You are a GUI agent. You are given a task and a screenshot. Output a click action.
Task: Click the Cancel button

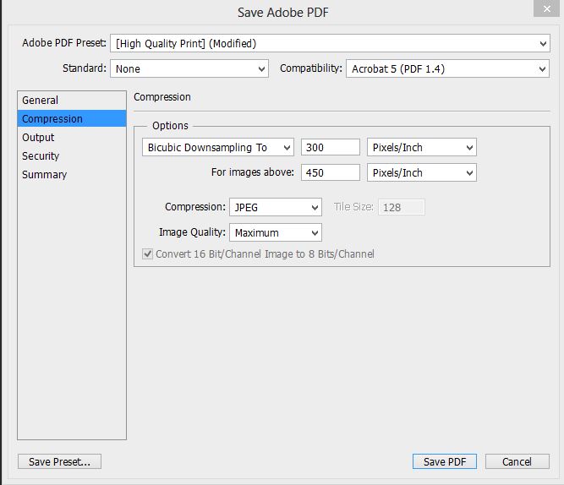[x=517, y=461]
